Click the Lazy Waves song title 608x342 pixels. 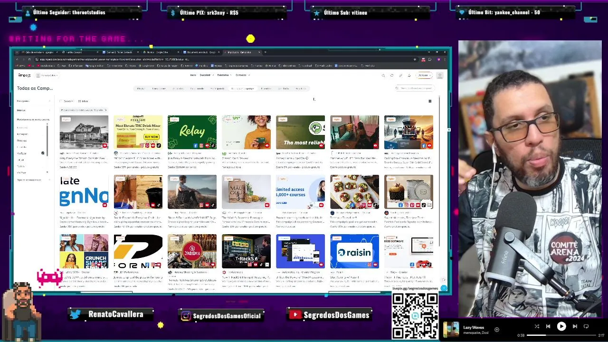click(x=474, y=327)
